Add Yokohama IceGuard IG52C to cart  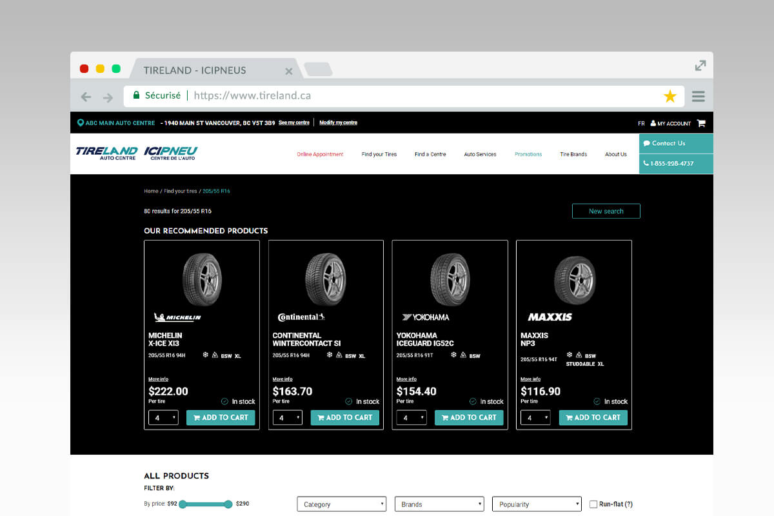(469, 417)
